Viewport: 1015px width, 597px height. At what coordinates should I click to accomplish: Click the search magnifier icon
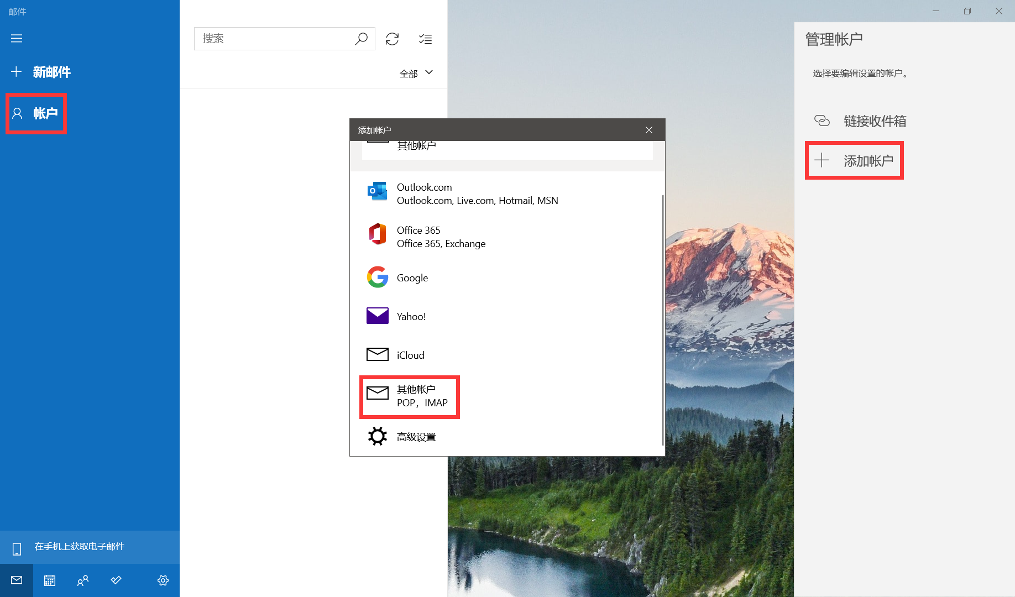361,39
